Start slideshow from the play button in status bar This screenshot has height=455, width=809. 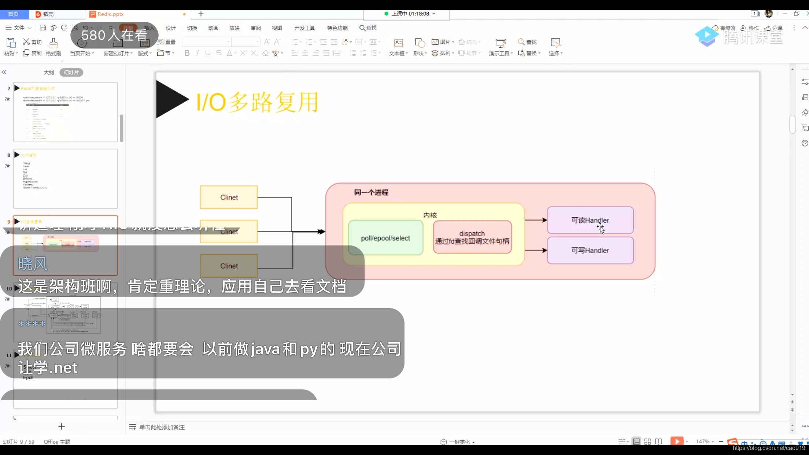678,441
